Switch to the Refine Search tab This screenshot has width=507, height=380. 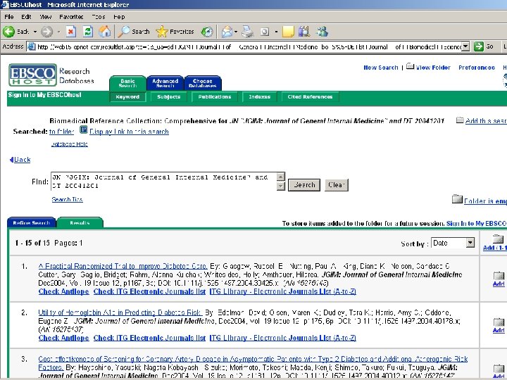click(x=32, y=223)
